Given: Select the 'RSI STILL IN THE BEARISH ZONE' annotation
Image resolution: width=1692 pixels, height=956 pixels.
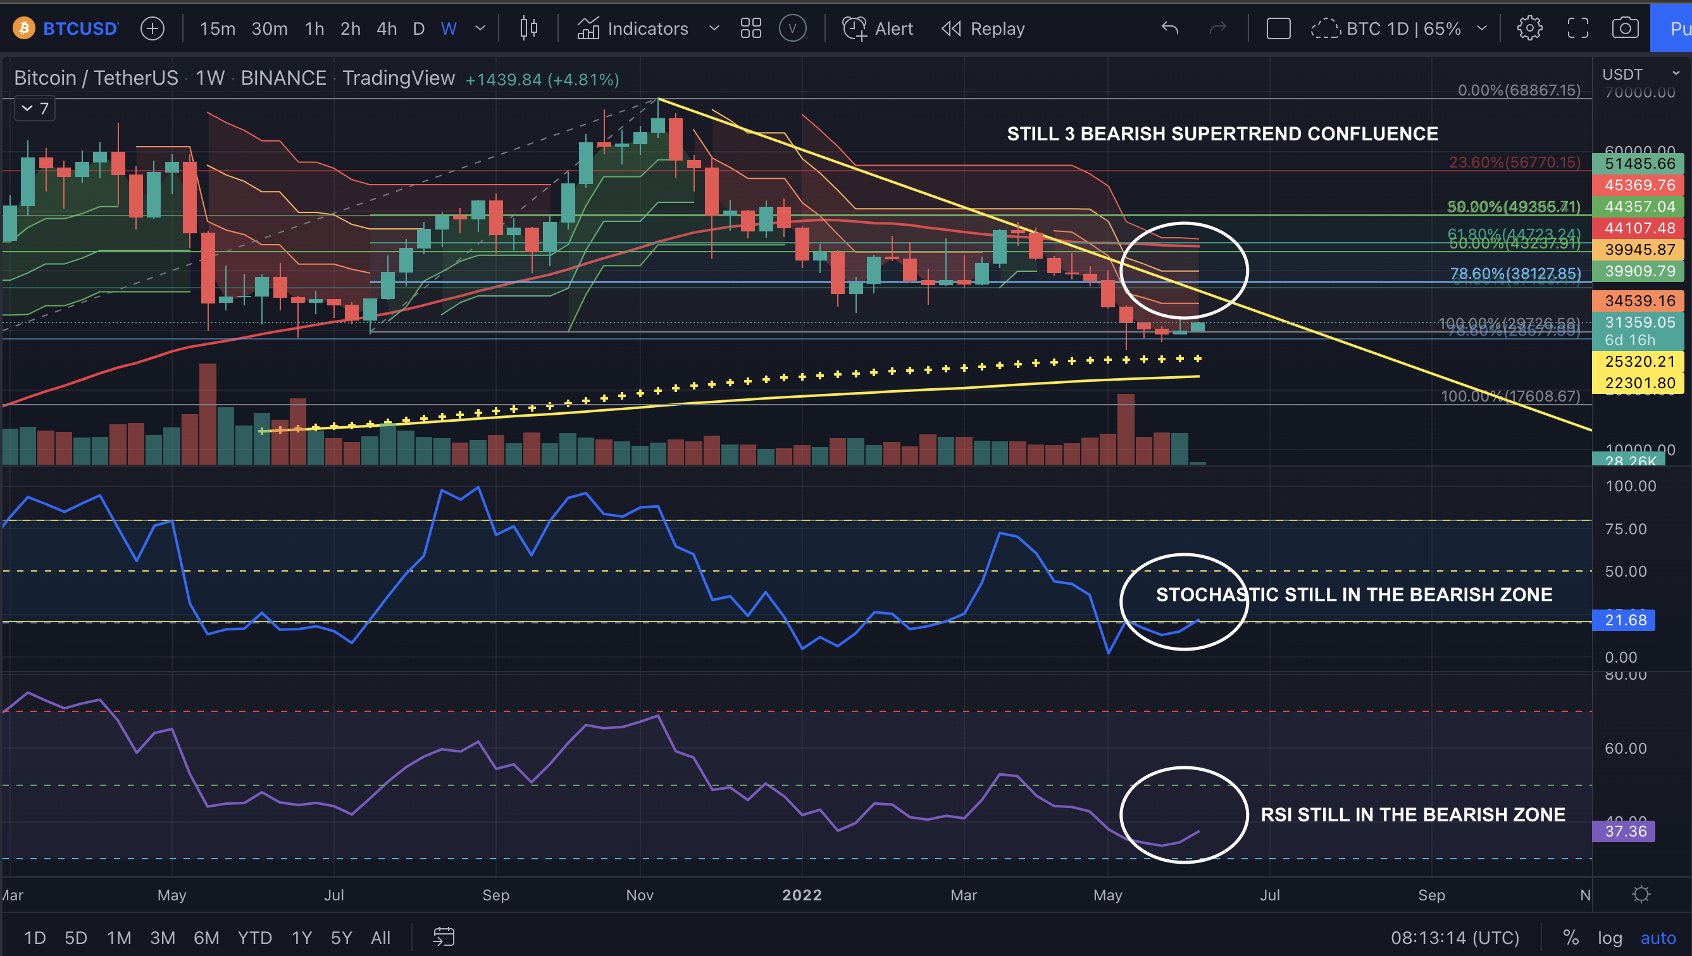Looking at the screenshot, I should point(1413,815).
